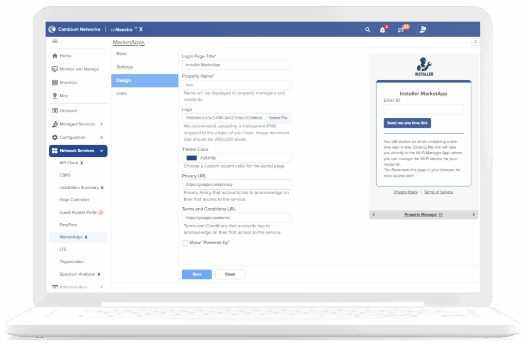Viewport: 527px width, 343px height.
Task: Click the Inventory table icon
Action: (55, 82)
